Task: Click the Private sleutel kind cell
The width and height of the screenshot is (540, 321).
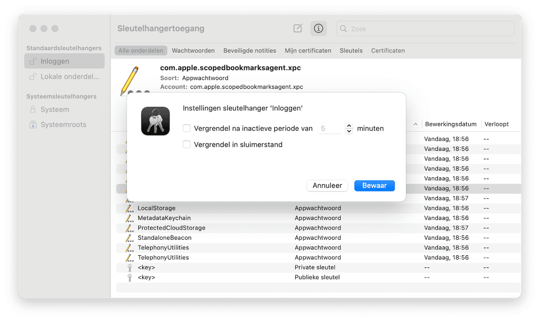Action: [x=315, y=267]
